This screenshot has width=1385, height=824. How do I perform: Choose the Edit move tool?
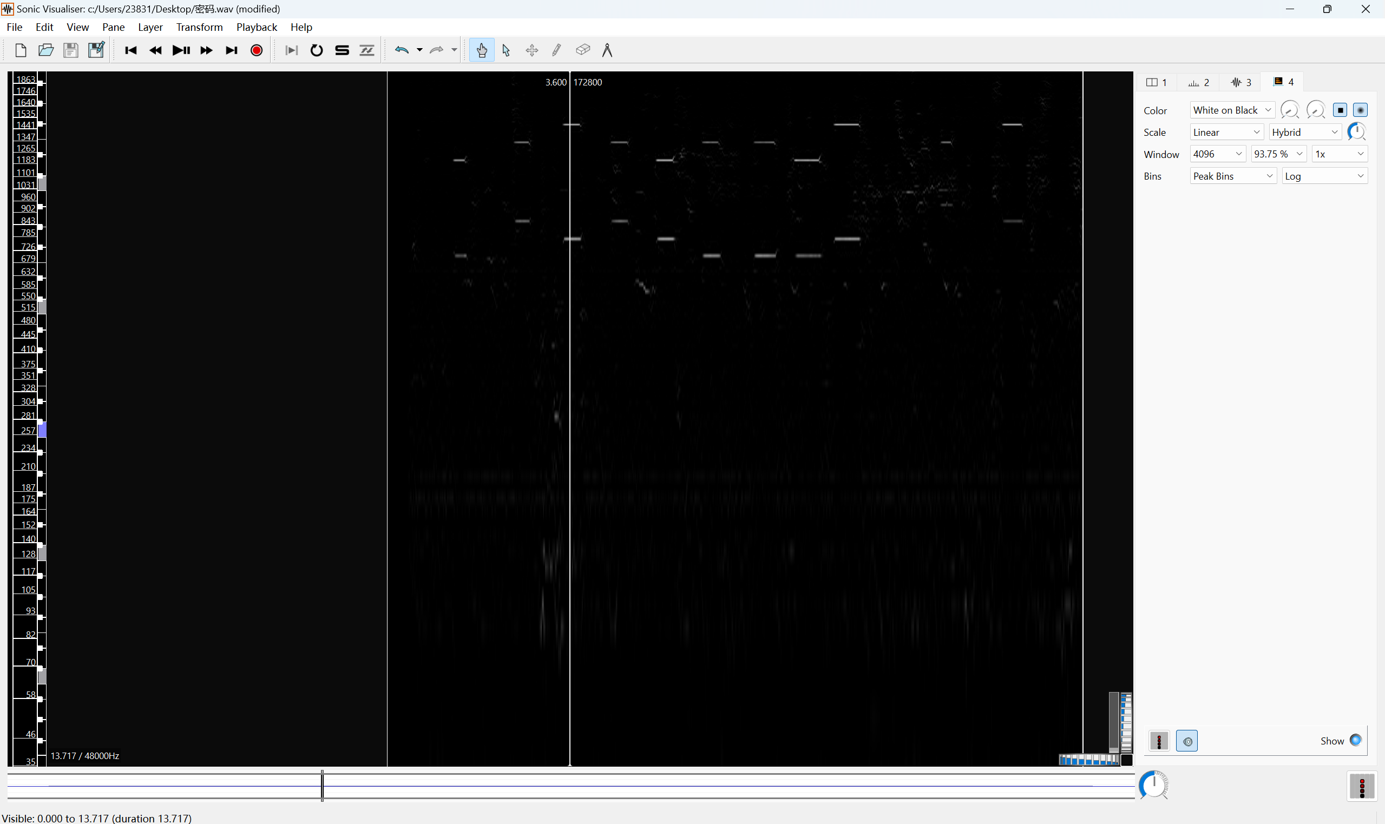pyautogui.click(x=531, y=50)
